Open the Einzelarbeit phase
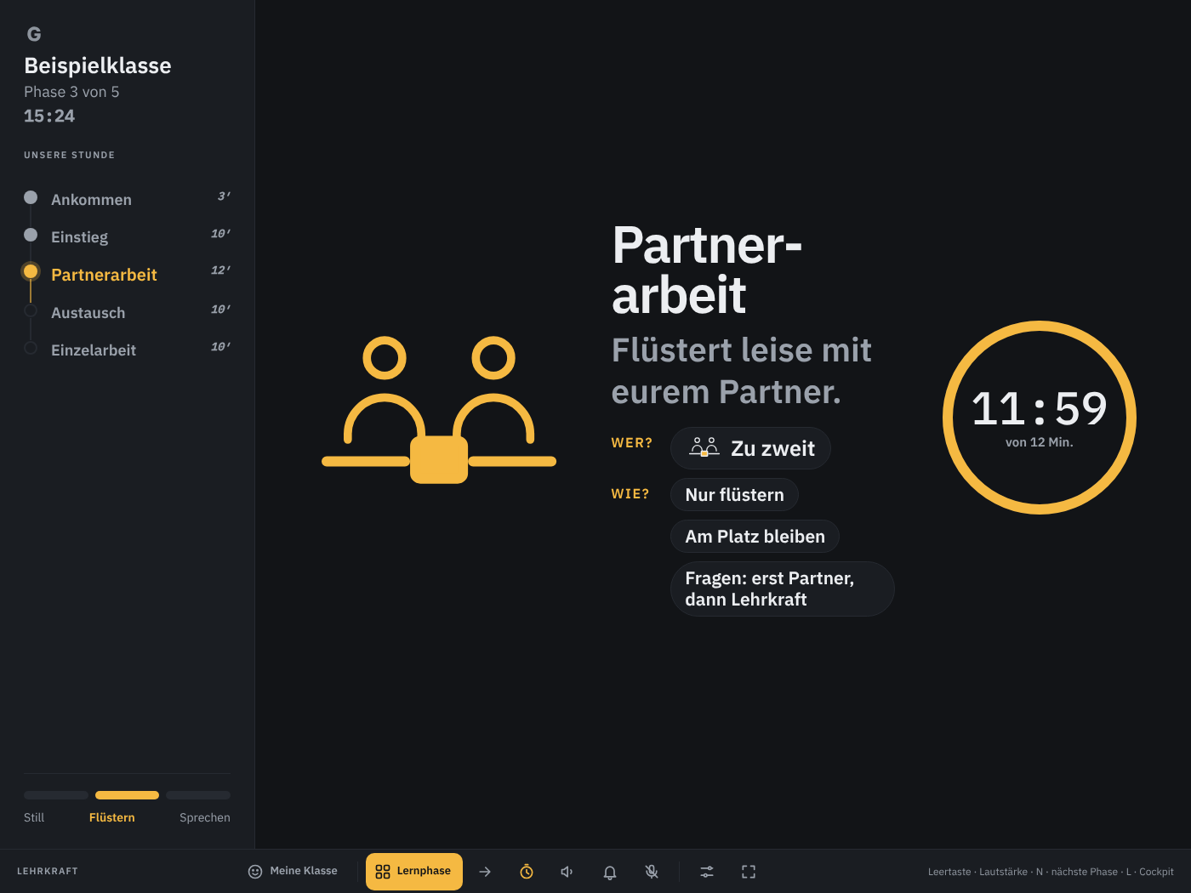 pos(128,350)
